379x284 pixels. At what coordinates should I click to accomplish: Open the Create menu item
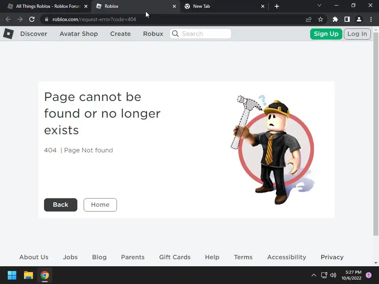pyautogui.click(x=120, y=34)
